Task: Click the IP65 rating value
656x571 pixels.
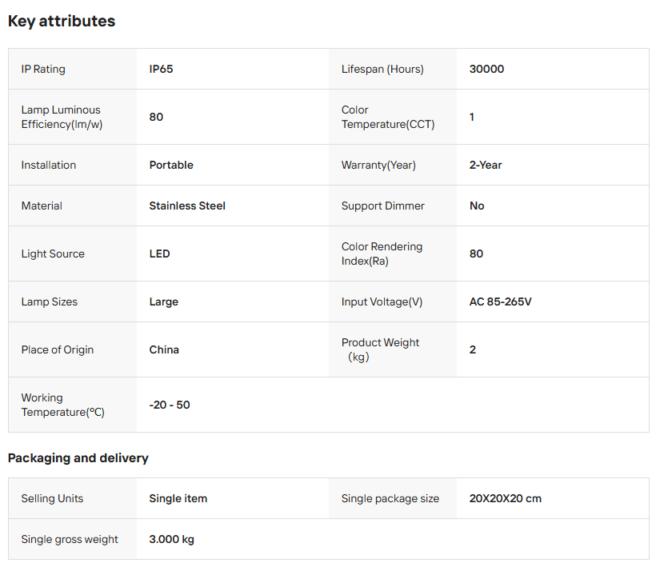Action: pyautogui.click(x=161, y=69)
